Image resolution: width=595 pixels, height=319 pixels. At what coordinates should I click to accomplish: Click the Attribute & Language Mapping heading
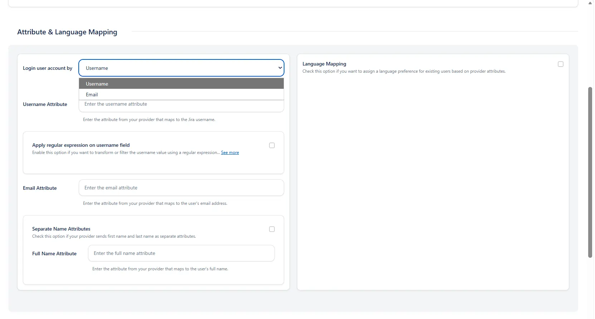67,32
